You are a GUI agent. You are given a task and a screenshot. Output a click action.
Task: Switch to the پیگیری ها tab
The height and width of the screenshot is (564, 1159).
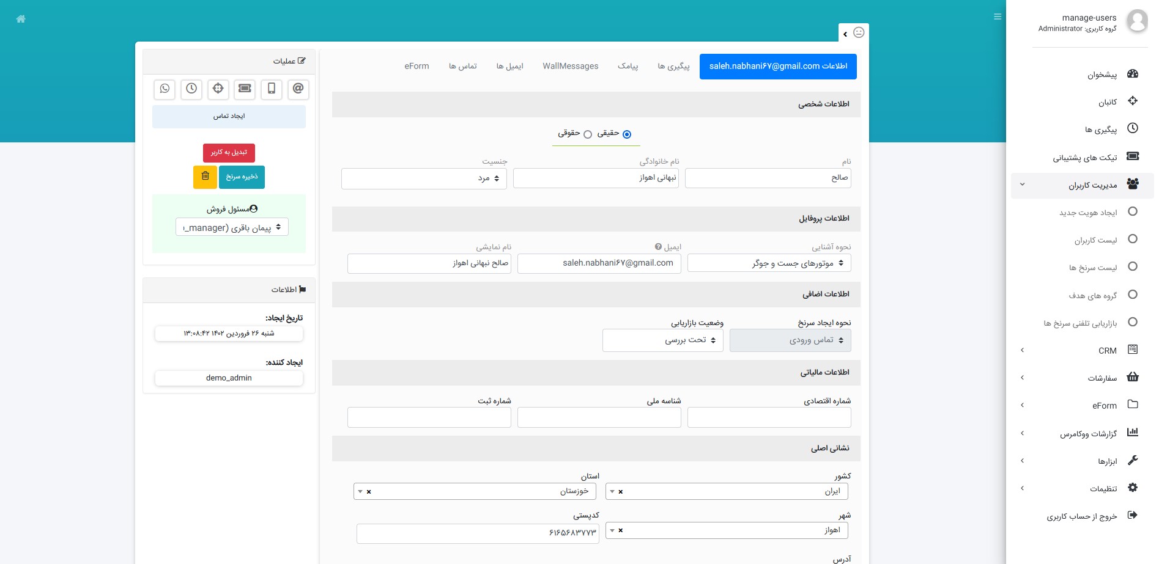tap(673, 66)
